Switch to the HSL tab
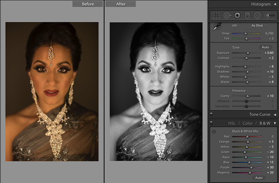Viewport: 279px width, 183px height. point(232,123)
